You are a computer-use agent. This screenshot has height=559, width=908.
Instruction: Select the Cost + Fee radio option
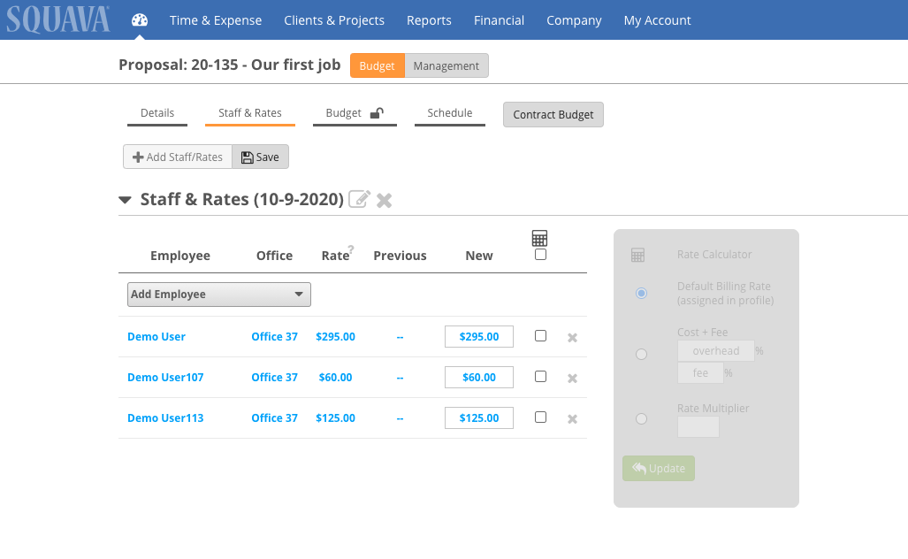pyautogui.click(x=641, y=354)
